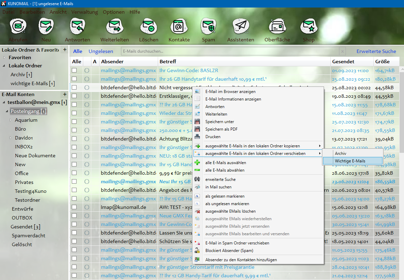This screenshot has height=280, width=404.
Task: Open submenu arrow for 'in den lokalen Ordner verschieben'
Action: point(320,154)
